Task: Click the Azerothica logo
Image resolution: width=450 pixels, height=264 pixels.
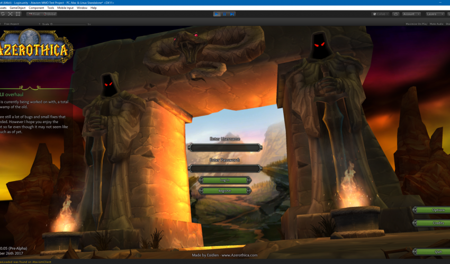Action: [36, 46]
